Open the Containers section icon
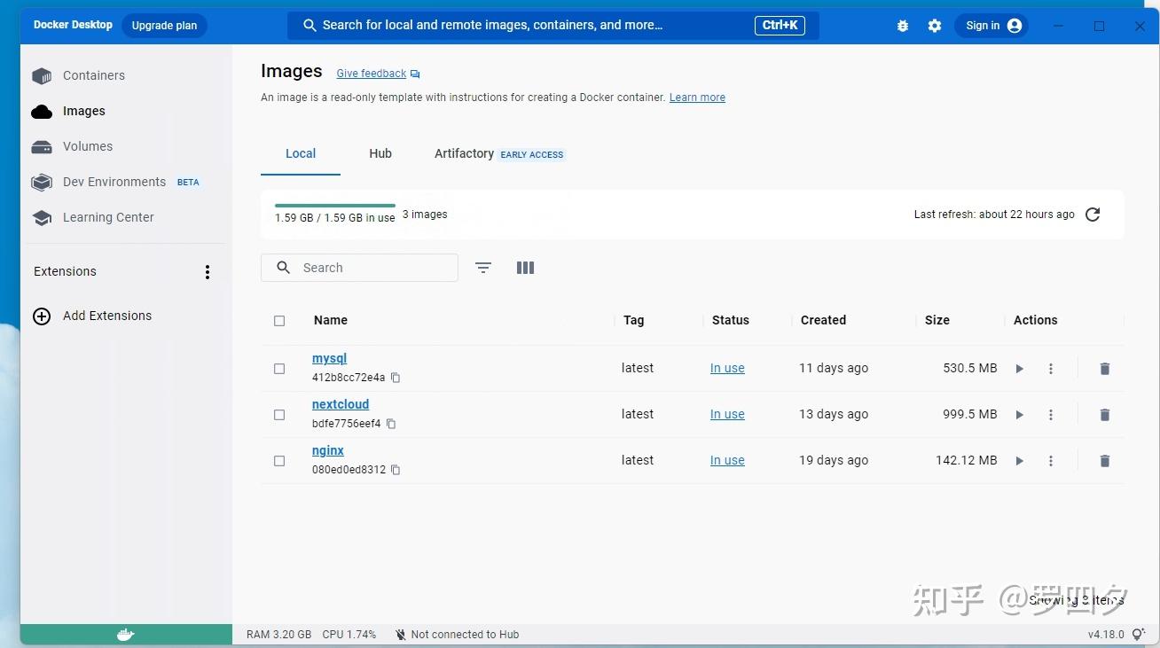 click(x=42, y=76)
